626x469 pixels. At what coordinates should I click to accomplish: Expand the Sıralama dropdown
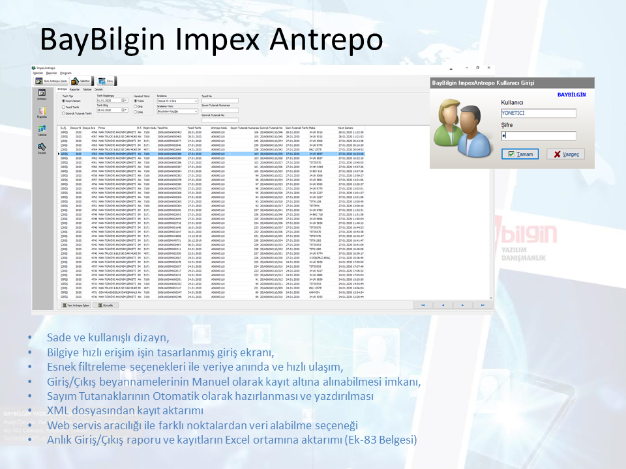click(x=196, y=101)
